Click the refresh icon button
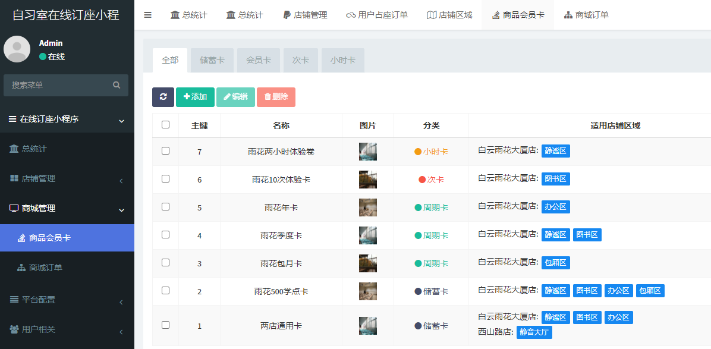The width and height of the screenshot is (711, 349). pos(163,97)
